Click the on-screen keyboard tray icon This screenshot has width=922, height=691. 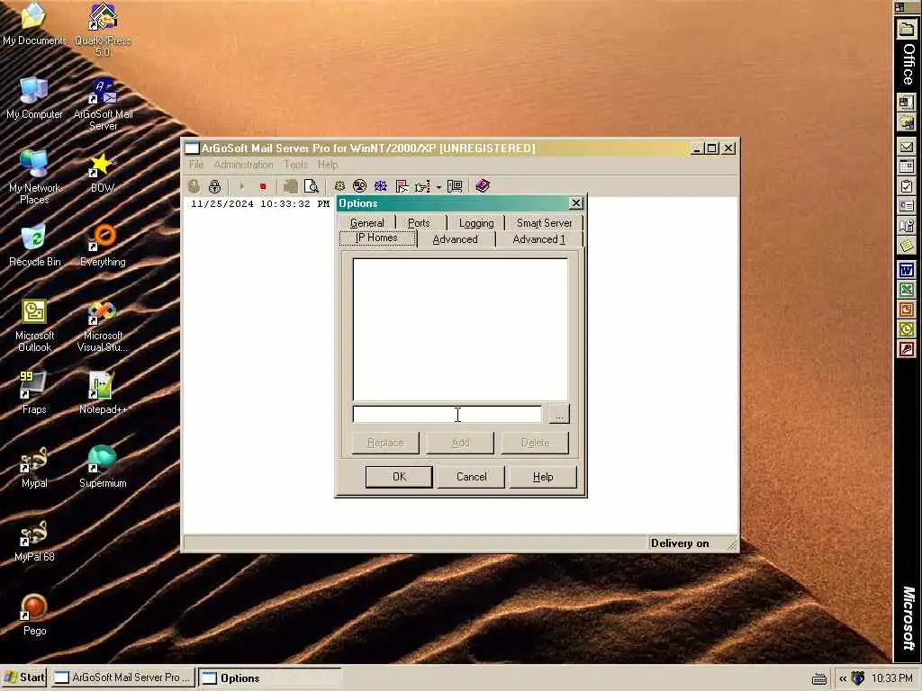(819, 678)
